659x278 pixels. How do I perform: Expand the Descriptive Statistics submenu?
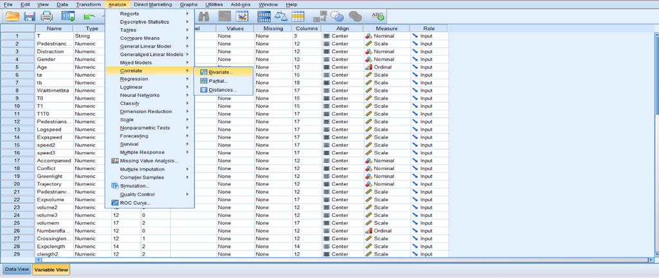pos(149,22)
